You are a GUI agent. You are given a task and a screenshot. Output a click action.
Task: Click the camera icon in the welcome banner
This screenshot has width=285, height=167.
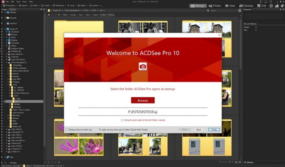[x=142, y=66]
